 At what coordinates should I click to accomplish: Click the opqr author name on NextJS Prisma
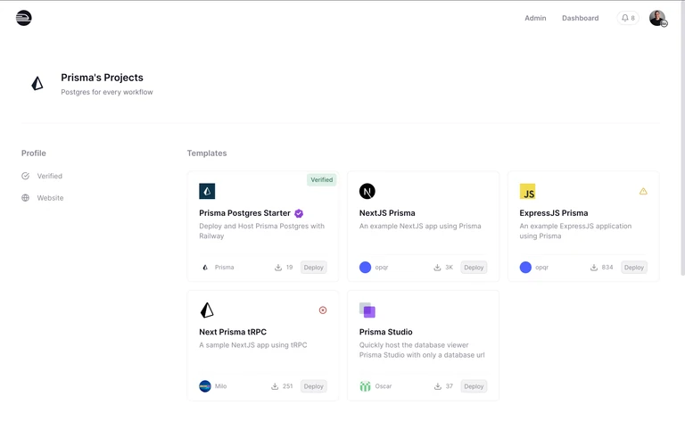click(x=382, y=267)
